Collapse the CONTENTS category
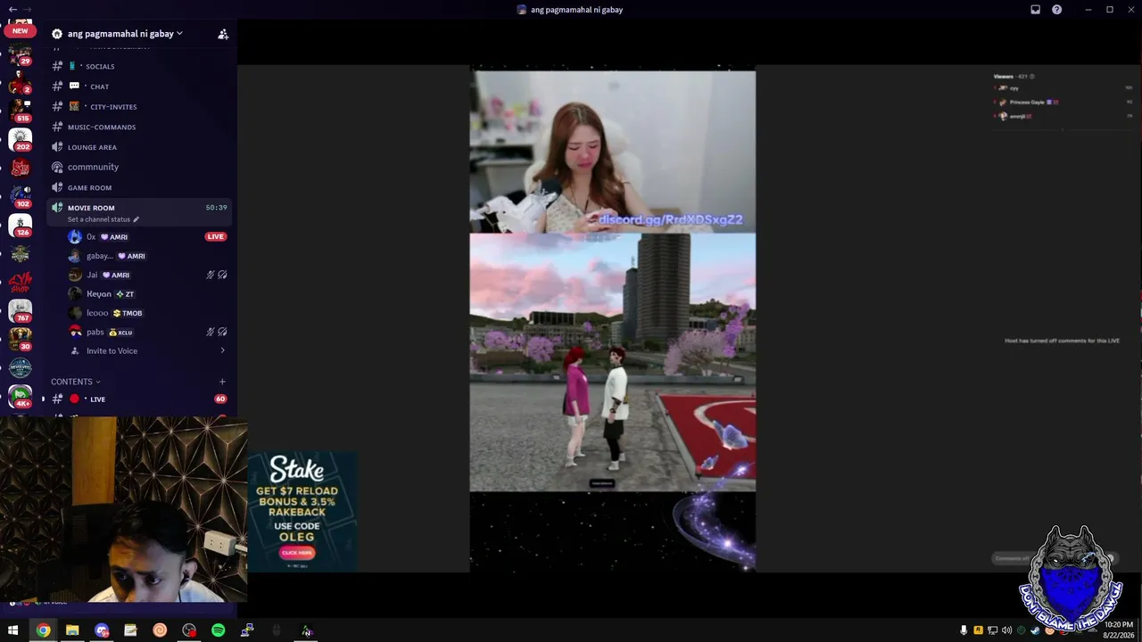The width and height of the screenshot is (1142, 642). pos(76,382)
